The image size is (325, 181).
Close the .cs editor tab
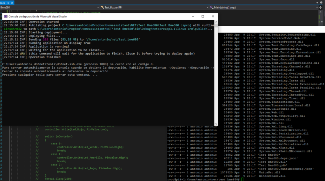click(x=12, y=3)
